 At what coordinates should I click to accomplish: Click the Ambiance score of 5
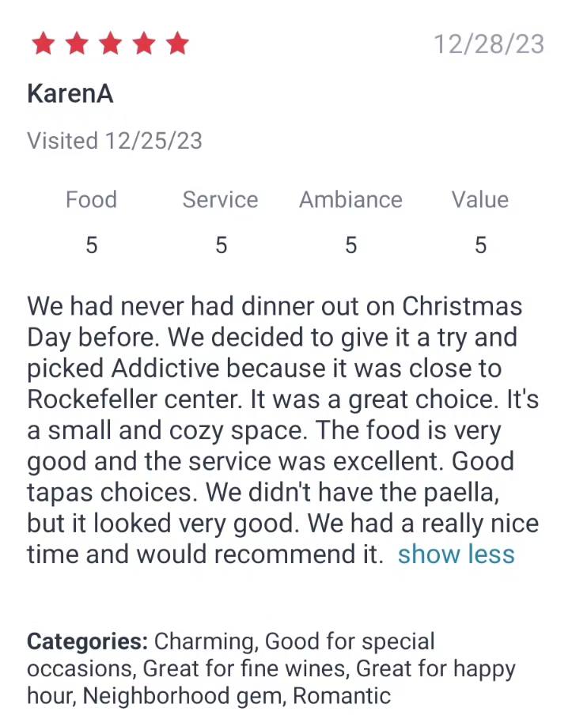(350, 246)
